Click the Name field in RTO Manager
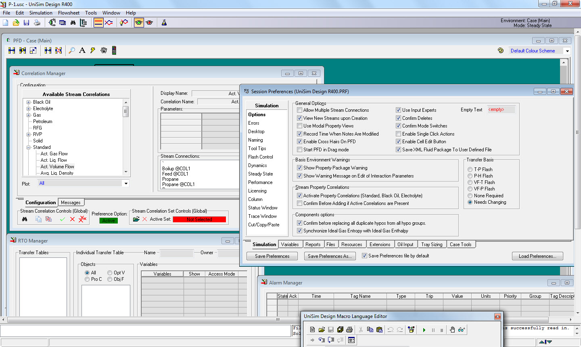The height and width of the screenshot is (347, 581). (x=177, y=253)
